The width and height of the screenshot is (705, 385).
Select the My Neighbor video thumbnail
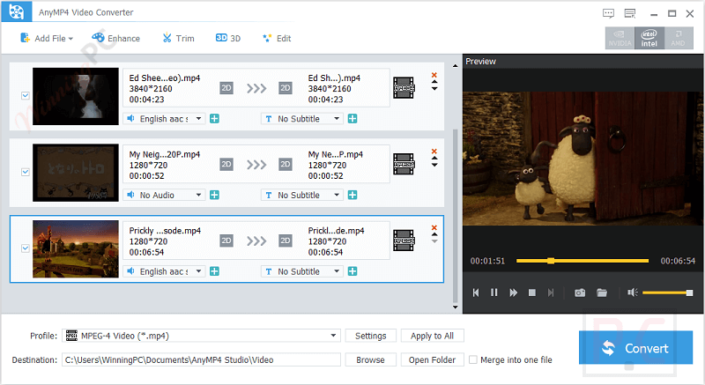[x=76, y=173]
